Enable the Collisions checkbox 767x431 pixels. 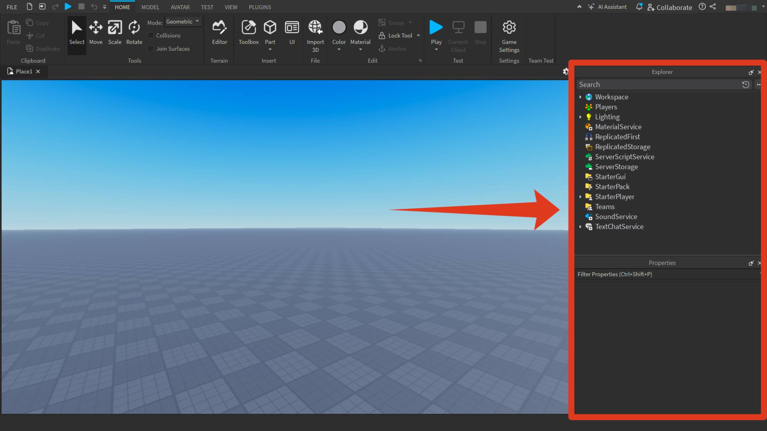point(150,35)
